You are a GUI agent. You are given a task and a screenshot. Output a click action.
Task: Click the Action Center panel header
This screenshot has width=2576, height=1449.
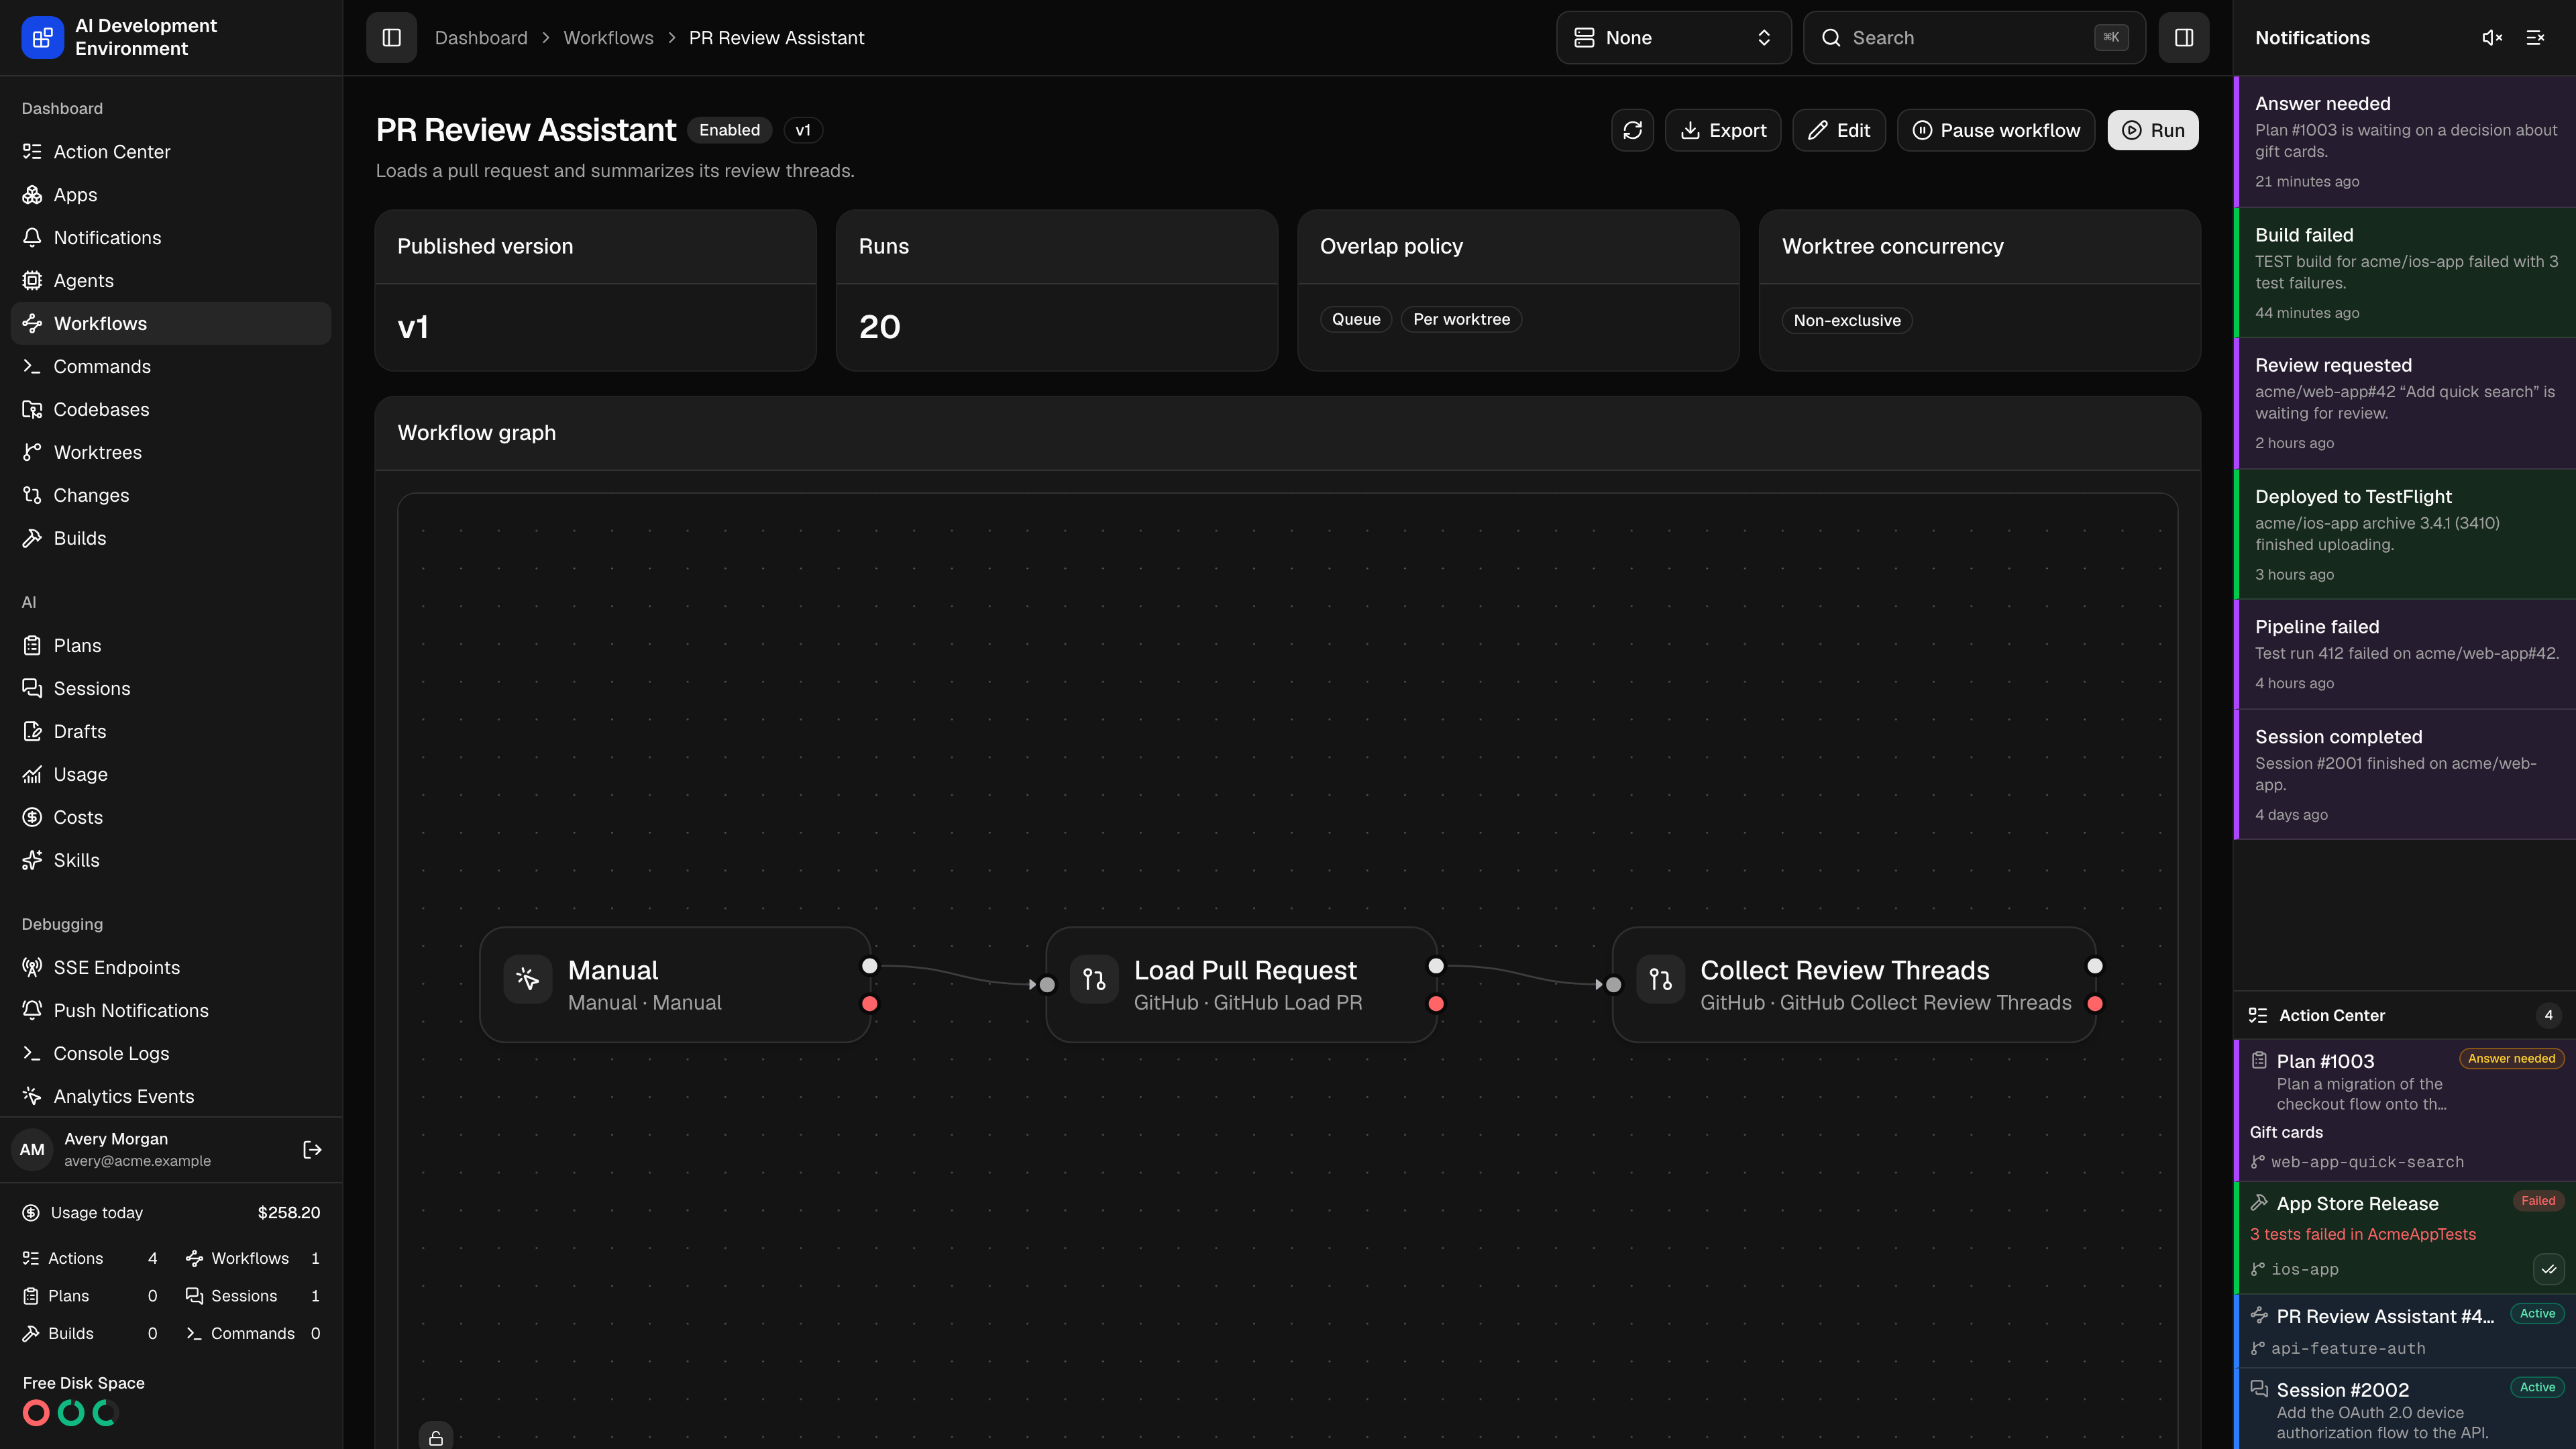click(2405, 1015)
